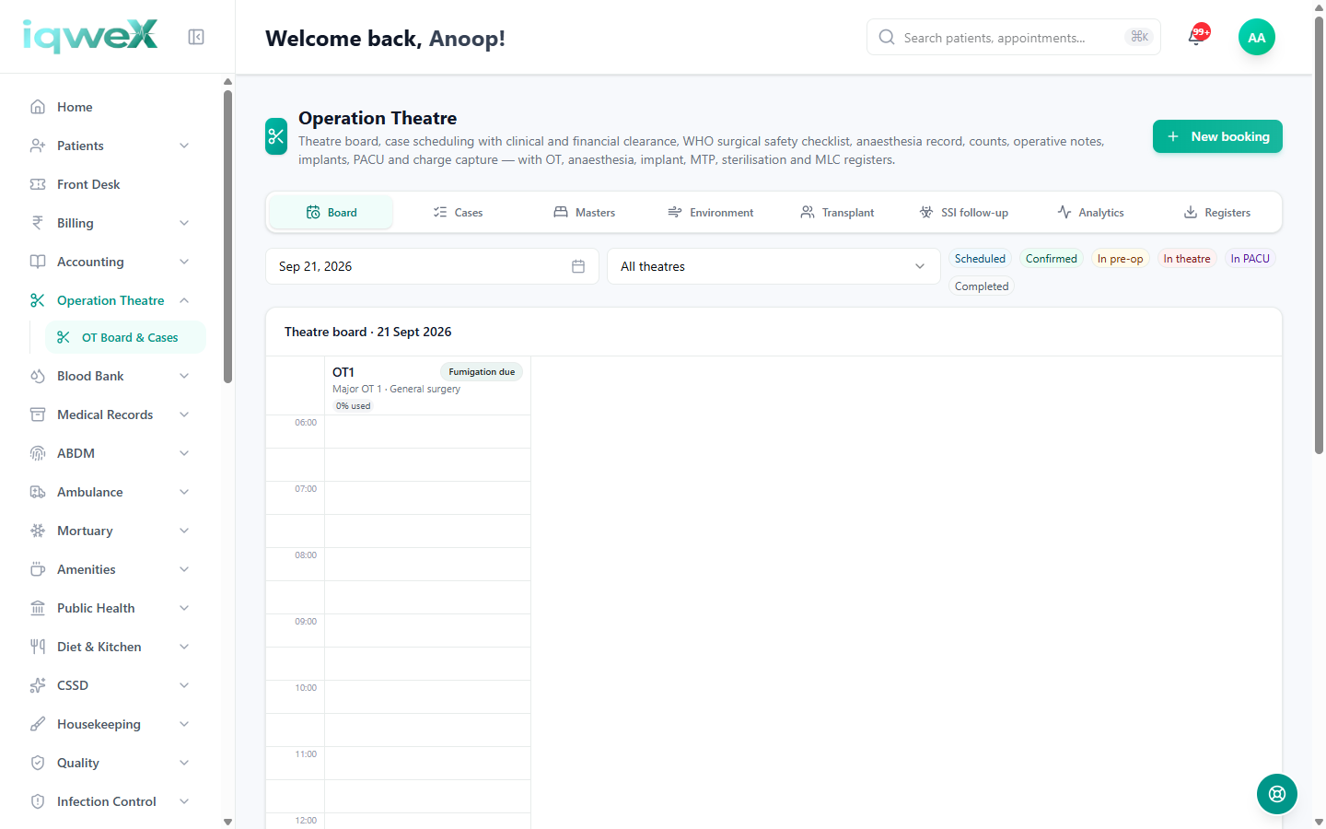Toggle the Completed status filter chip
Image resolution: width=1326 pixels, height=829 pixels.
982,286
